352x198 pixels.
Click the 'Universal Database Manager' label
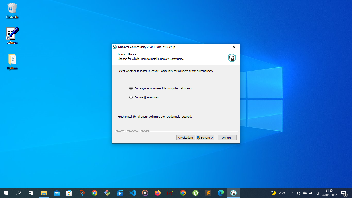pos(131,131)
